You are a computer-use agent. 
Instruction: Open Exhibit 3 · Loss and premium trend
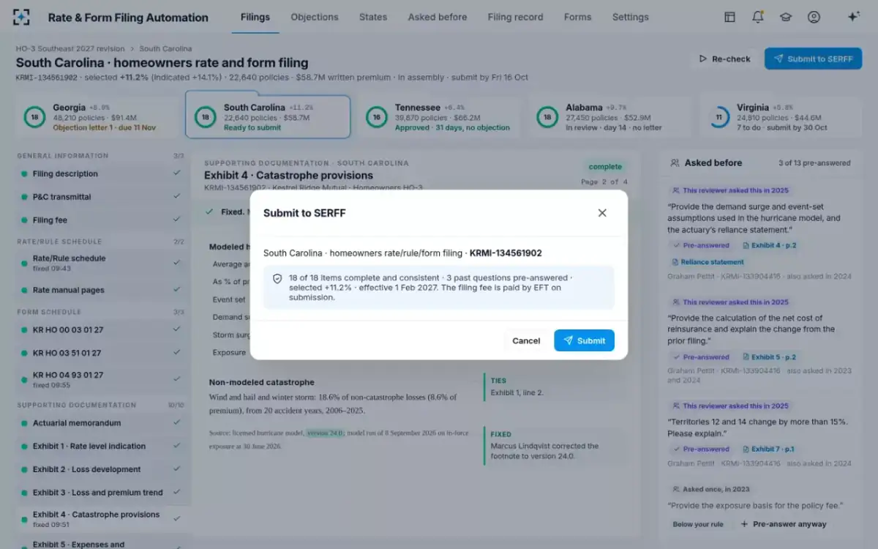pyautogui.click(x=102, y=493)
